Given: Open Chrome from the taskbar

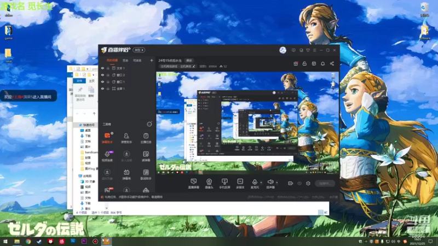Looking at the screenshot, I should coord(28,241).
